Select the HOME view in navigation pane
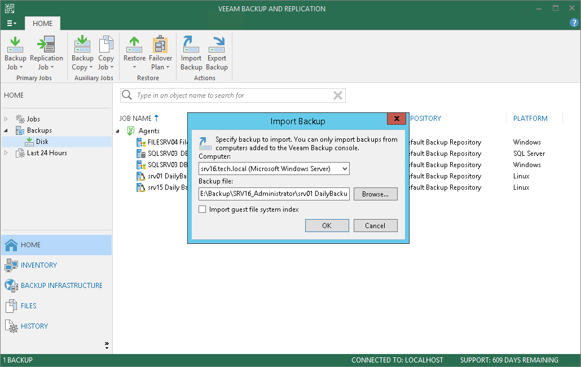This screenshot has height=367, width=581. [x=56, y=244]
